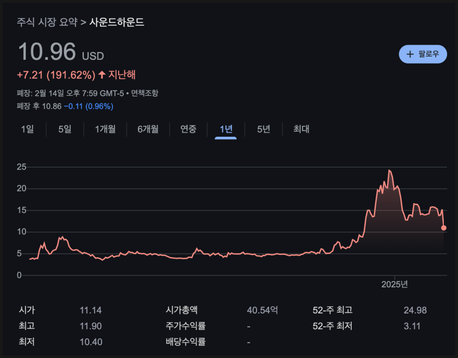Select the 1년 range tab
This screenshot has height=358, width=458.
click(226, 129)
